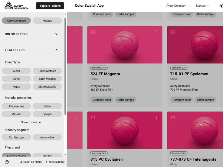Click the help question mark icon

point(7,162)
